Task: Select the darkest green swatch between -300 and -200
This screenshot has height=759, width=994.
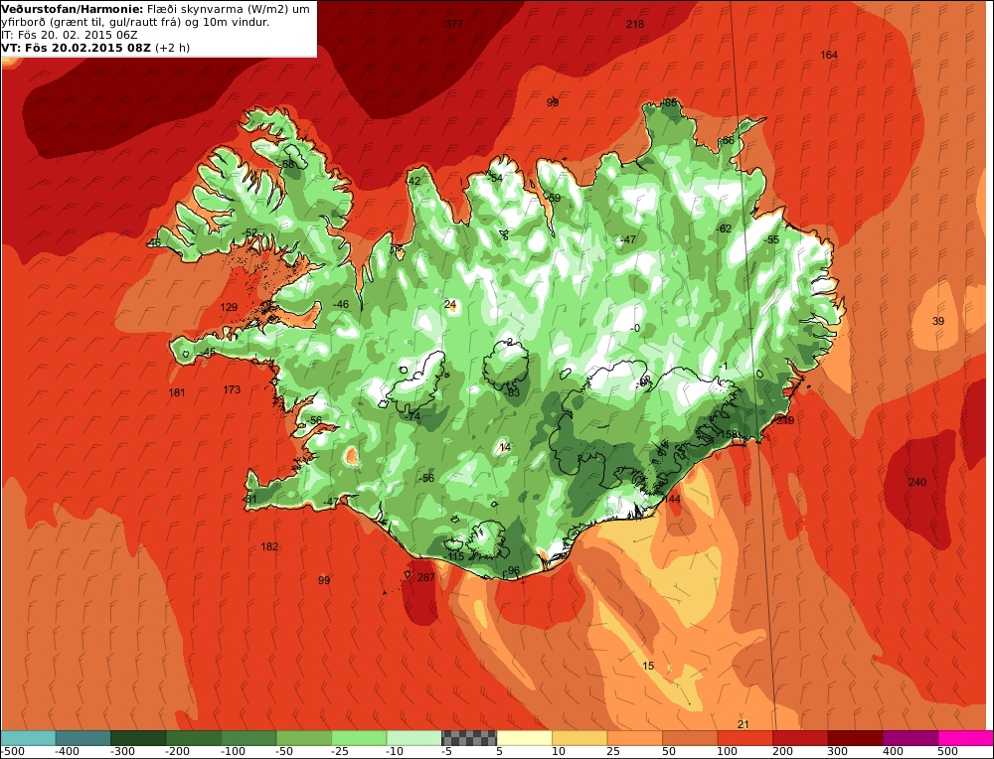Action: click(x=138, y=738)
